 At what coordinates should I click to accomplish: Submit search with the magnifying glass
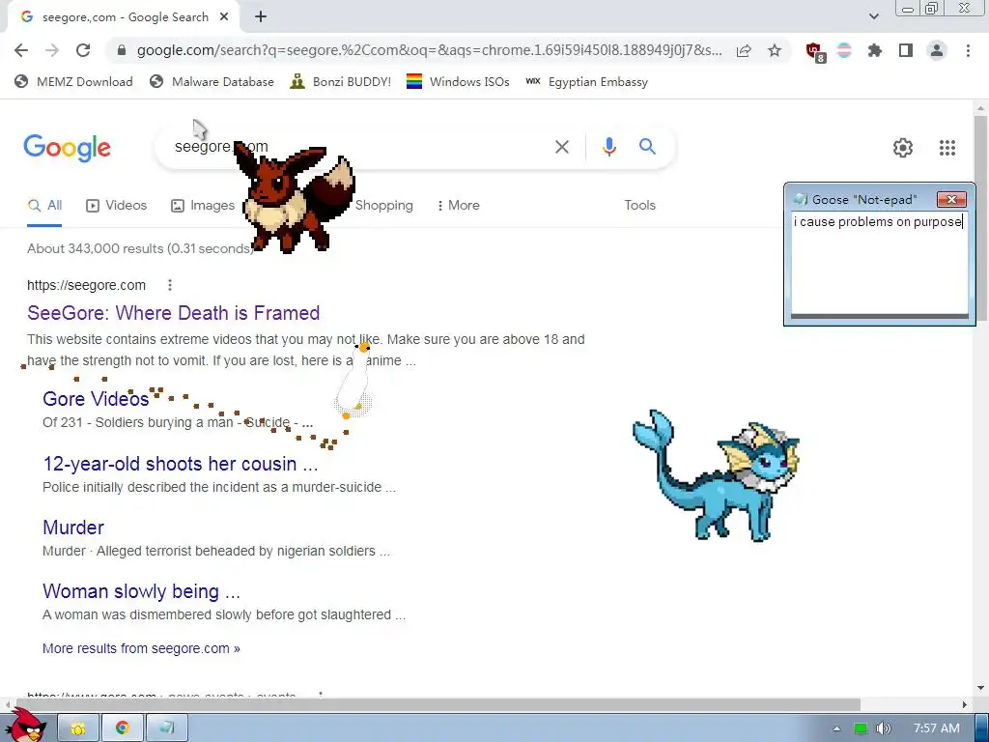coord(647,147)
